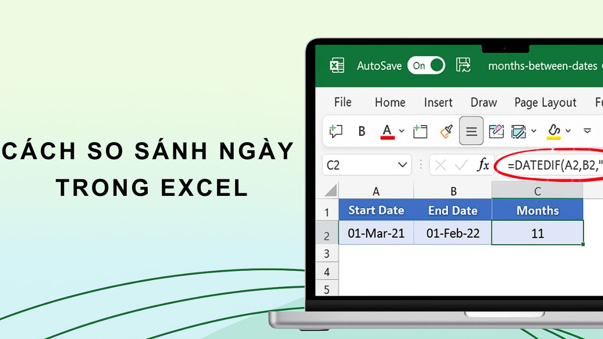Switch to the Draw tab

coord(484,102)
